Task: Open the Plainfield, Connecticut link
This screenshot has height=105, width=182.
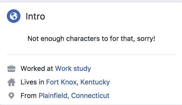Action: coord(74,96)
